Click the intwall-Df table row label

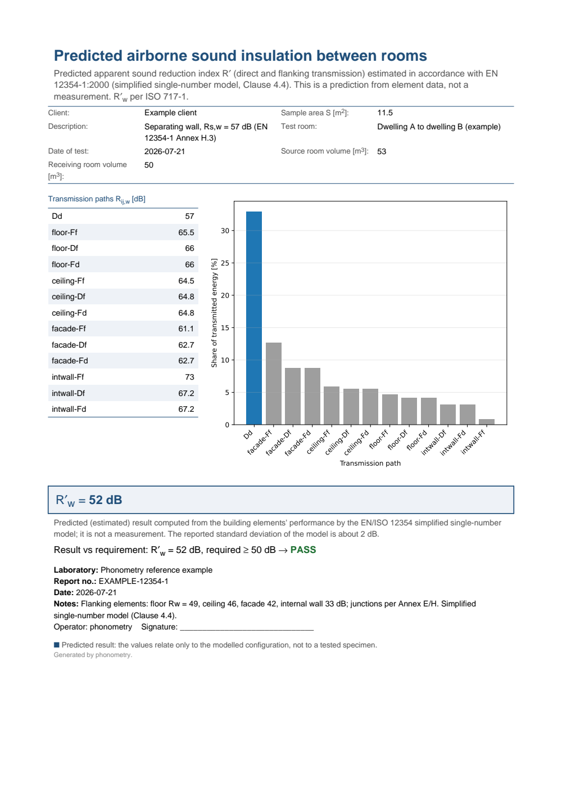tap(68, 393)
